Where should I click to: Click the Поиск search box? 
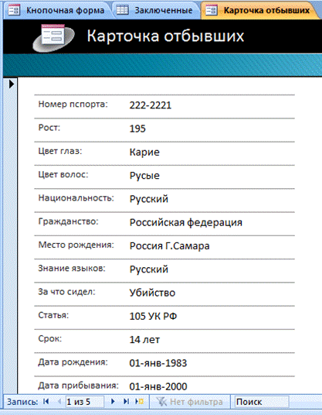(262, 402)
